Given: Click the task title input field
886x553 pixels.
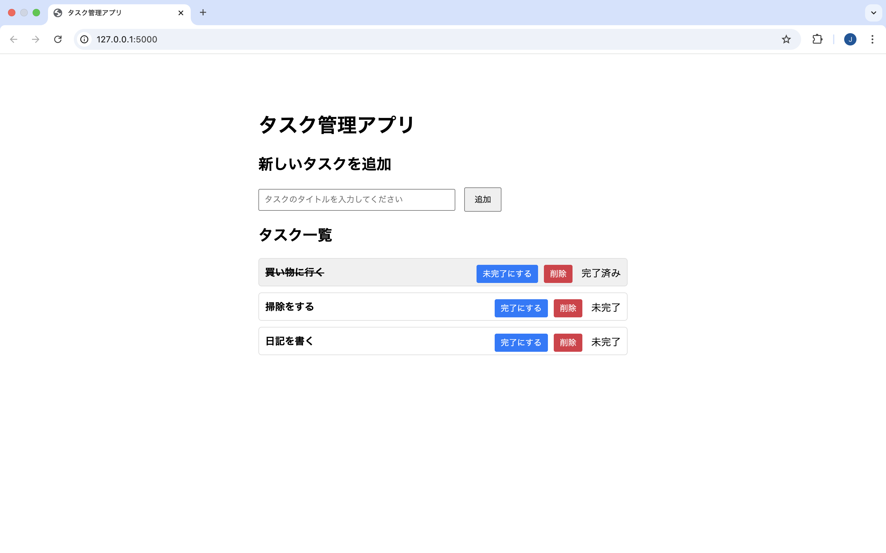Looking at the screenshot, I should 356,199.
